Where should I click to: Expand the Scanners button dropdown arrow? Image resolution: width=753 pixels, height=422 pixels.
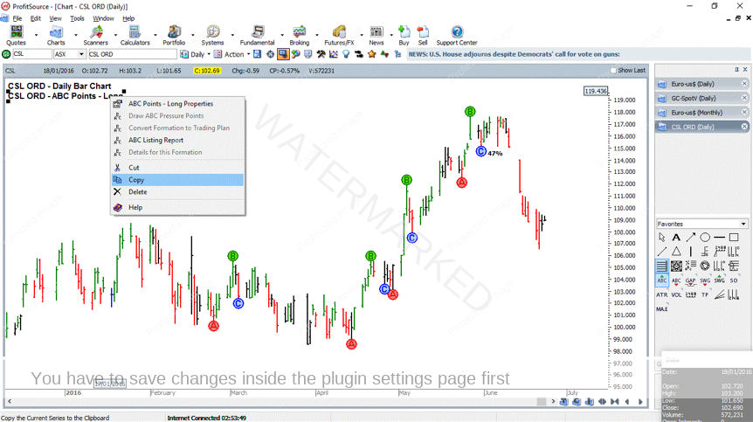[115, 35]
